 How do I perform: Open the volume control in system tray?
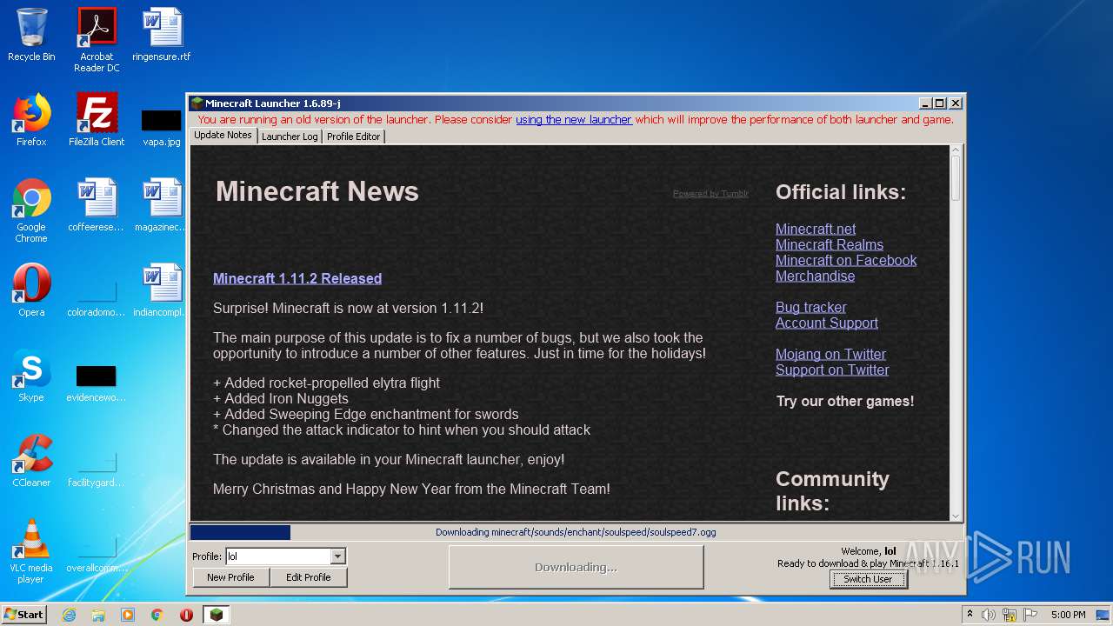989,615
